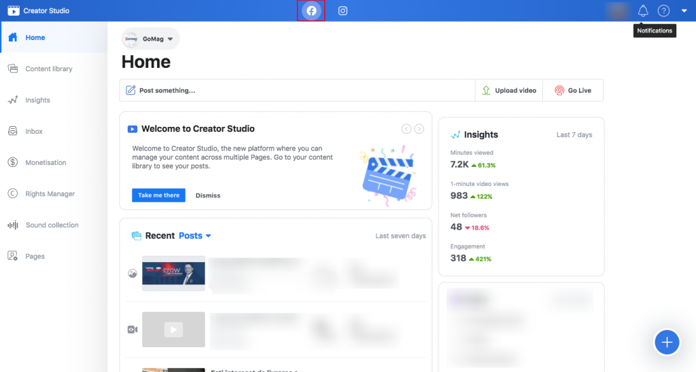The height and width of the screenshot is (372, 696).
Task: Click the Last seven days label
Action: [400, 236]
